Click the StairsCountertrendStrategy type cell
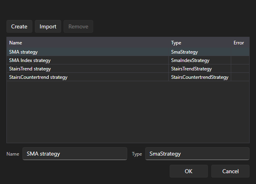 pyautogui.click(x=200, y=77)
